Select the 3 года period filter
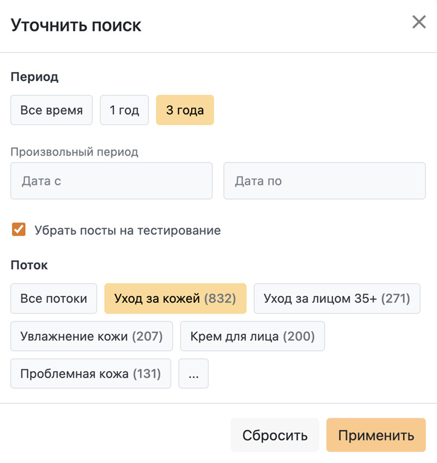 pos(185,110)
